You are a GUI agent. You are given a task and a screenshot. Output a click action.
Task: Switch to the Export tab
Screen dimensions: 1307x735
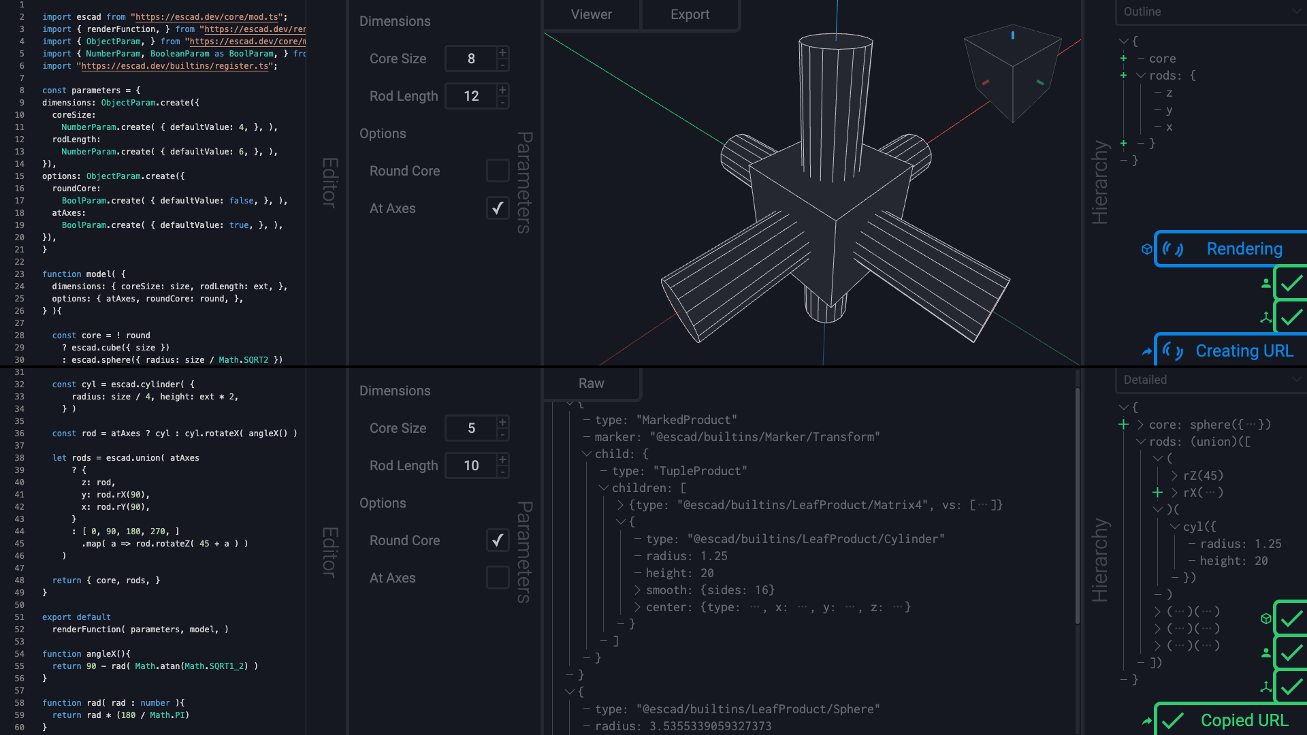690,14
